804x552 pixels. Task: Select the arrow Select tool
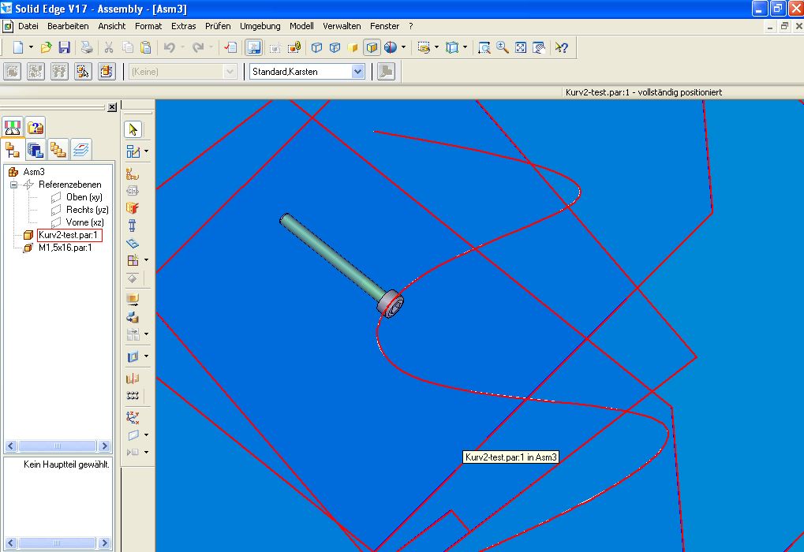pyautogui.click(x=133, y=129)
